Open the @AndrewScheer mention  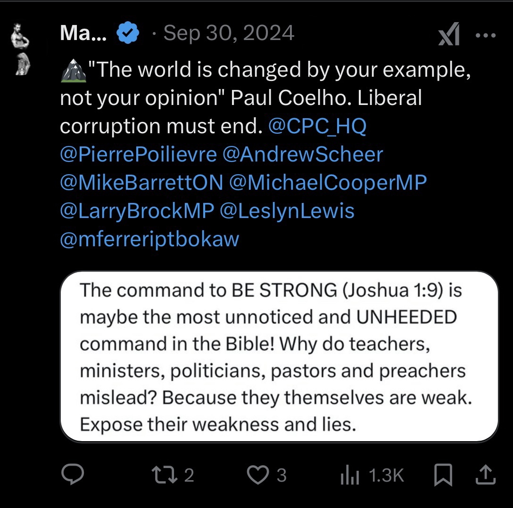pyautogui.click(x=302, y=154)
